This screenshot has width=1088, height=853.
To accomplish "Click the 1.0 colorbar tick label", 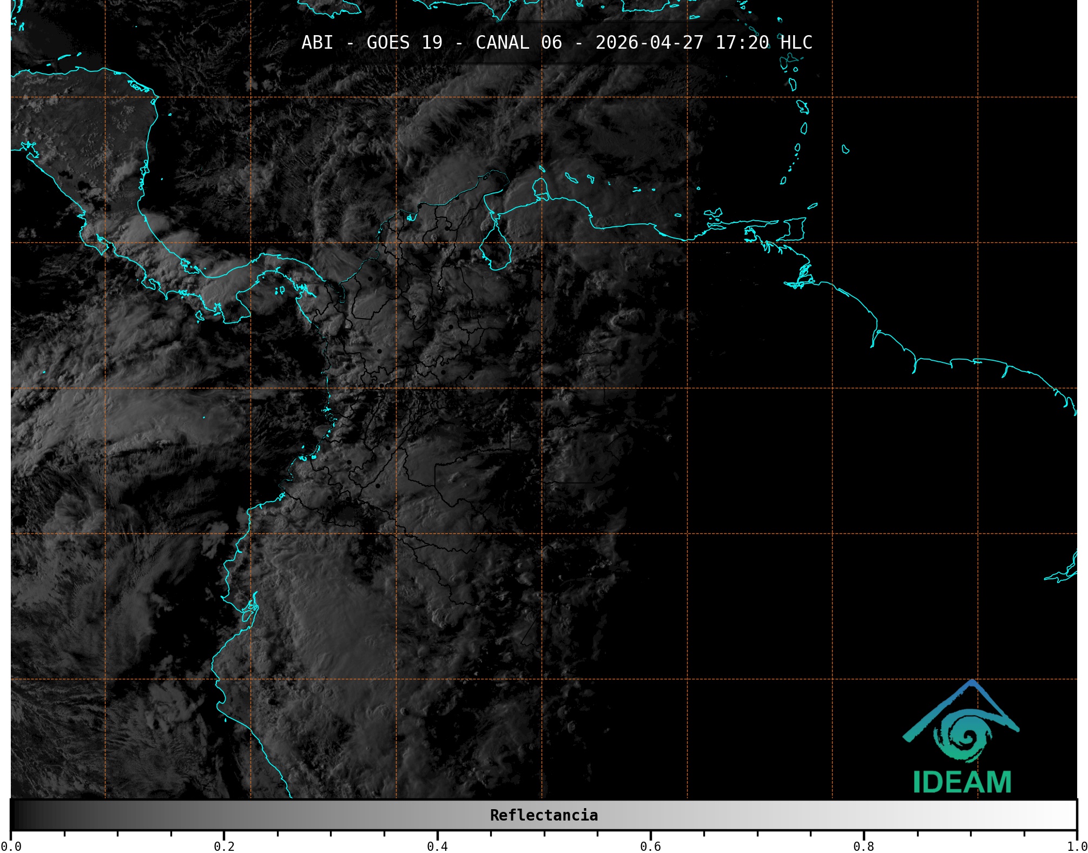I will 1077,847.
